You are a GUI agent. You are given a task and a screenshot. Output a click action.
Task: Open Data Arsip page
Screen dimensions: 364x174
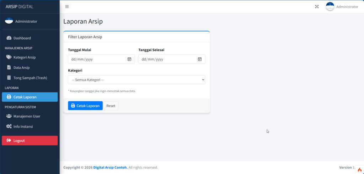[x=21, y=67]
